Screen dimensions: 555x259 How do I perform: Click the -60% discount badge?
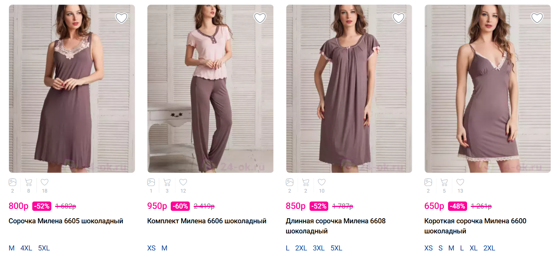(x=180, y=206)
